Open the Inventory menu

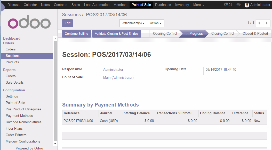(x=182, y=5)
